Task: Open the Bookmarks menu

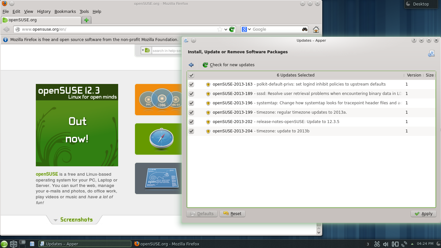Action: click(65, 11)
